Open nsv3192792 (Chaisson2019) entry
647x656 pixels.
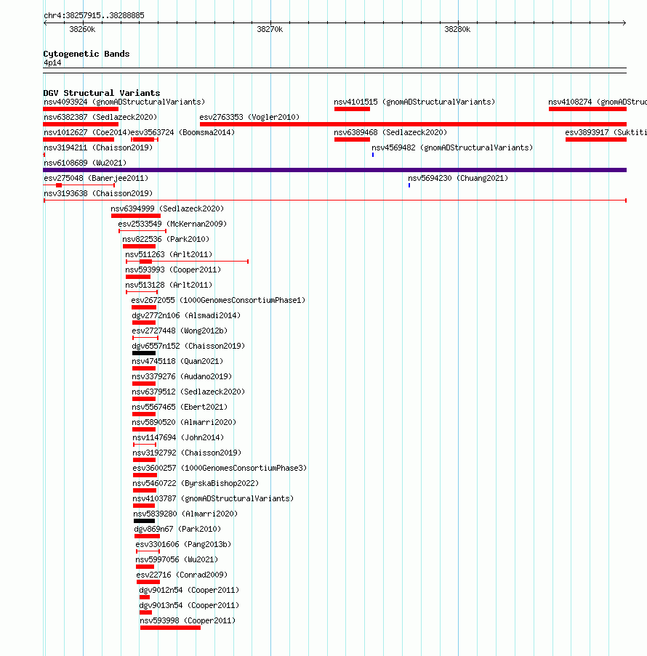[187, 453]
